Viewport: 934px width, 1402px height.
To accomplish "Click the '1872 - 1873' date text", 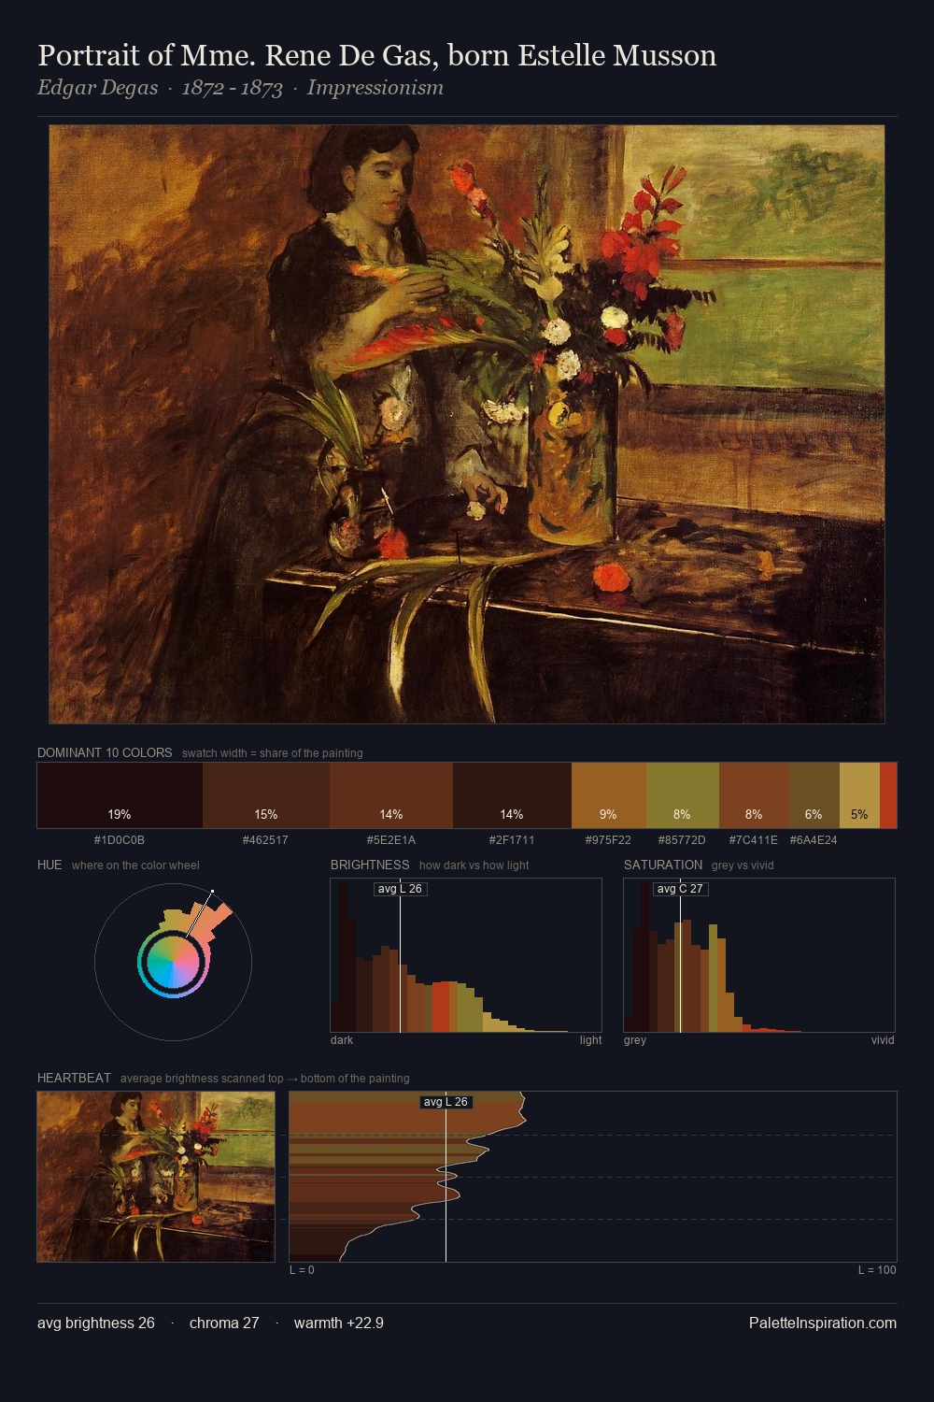I will tap(233, 88).
